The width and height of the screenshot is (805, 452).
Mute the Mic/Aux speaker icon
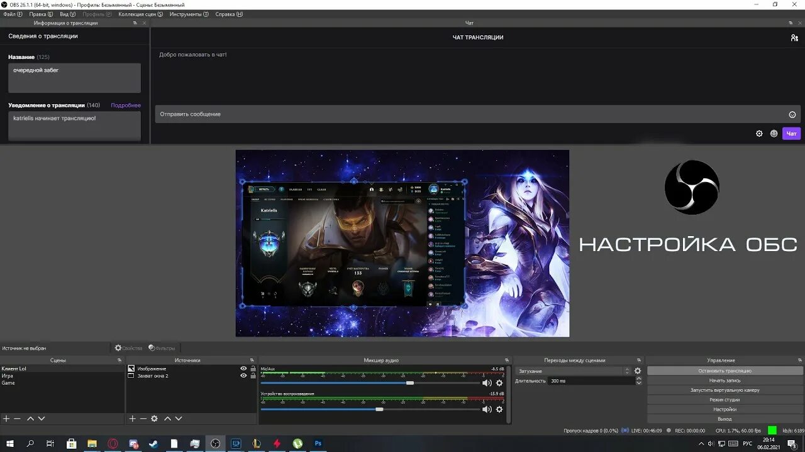[487, 383]
